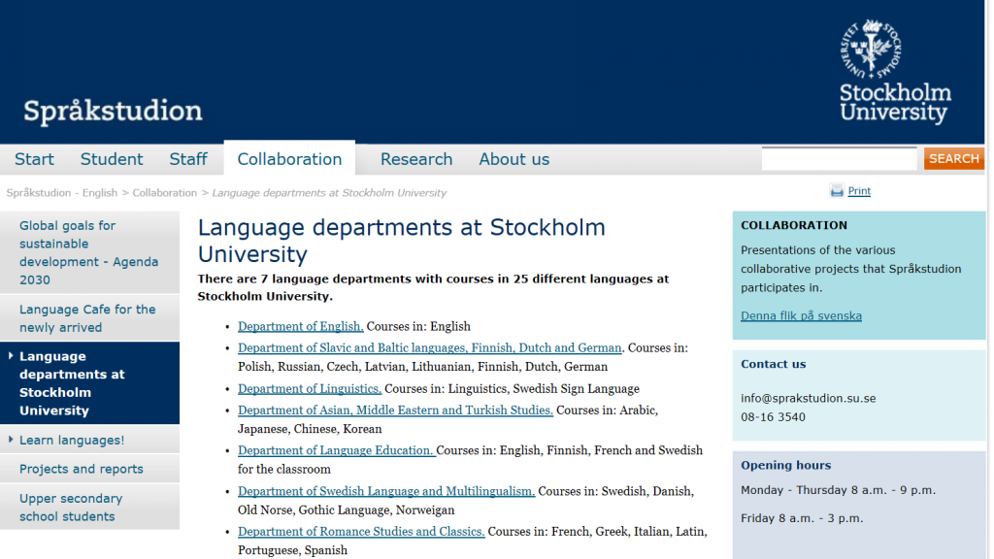This screenshot has width=994, height=559.
Task: Open the Research tab
Action: click(416, 159)
